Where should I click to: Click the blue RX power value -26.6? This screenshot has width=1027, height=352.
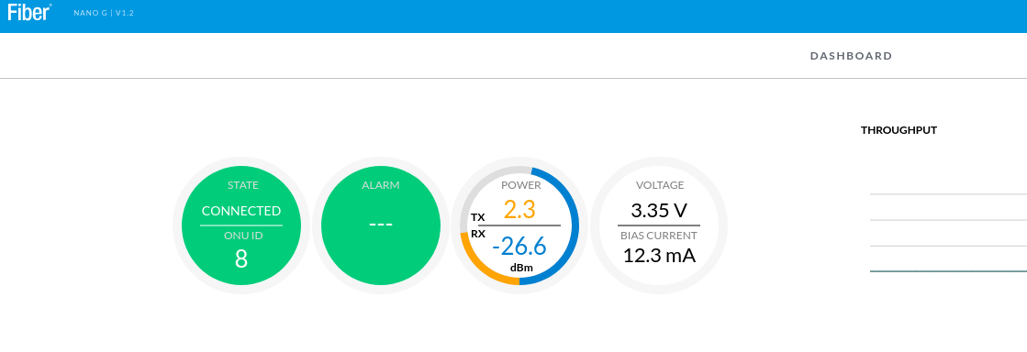point(519,246)
